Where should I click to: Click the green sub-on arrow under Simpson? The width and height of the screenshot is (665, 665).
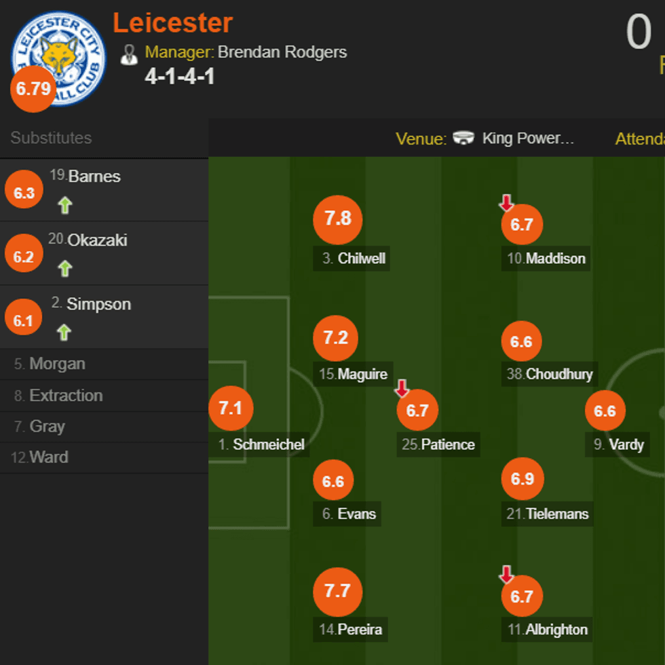[64, 332]
